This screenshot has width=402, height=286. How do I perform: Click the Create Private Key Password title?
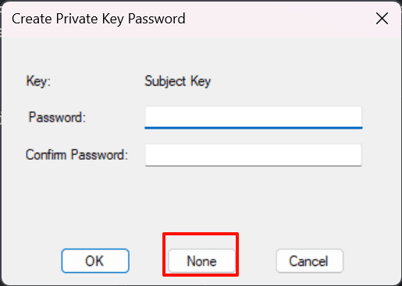coord(98,19)
